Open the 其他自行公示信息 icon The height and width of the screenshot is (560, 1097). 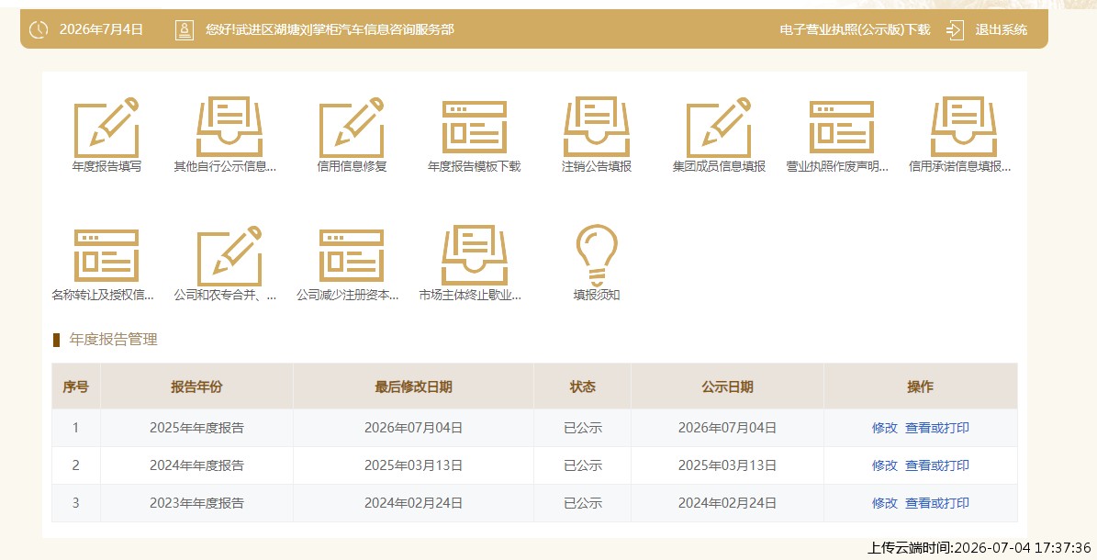229,128
